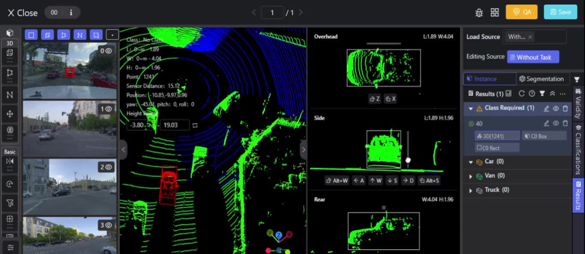585x254 pixels.
Task: Open the filter funnel tool in left sidebar
Action: click(10, 203)
